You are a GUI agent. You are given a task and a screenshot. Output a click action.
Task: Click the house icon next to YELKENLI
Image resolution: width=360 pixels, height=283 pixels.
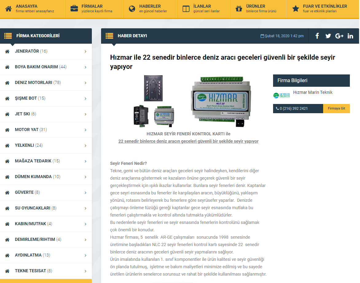click(7, 145)
